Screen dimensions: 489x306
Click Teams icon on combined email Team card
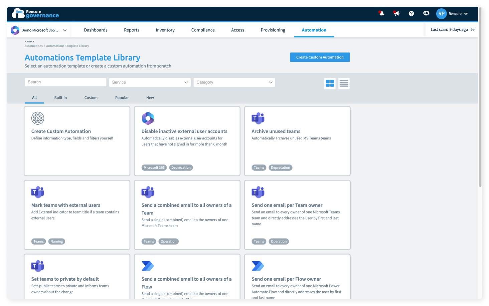[x=148, y=192]
